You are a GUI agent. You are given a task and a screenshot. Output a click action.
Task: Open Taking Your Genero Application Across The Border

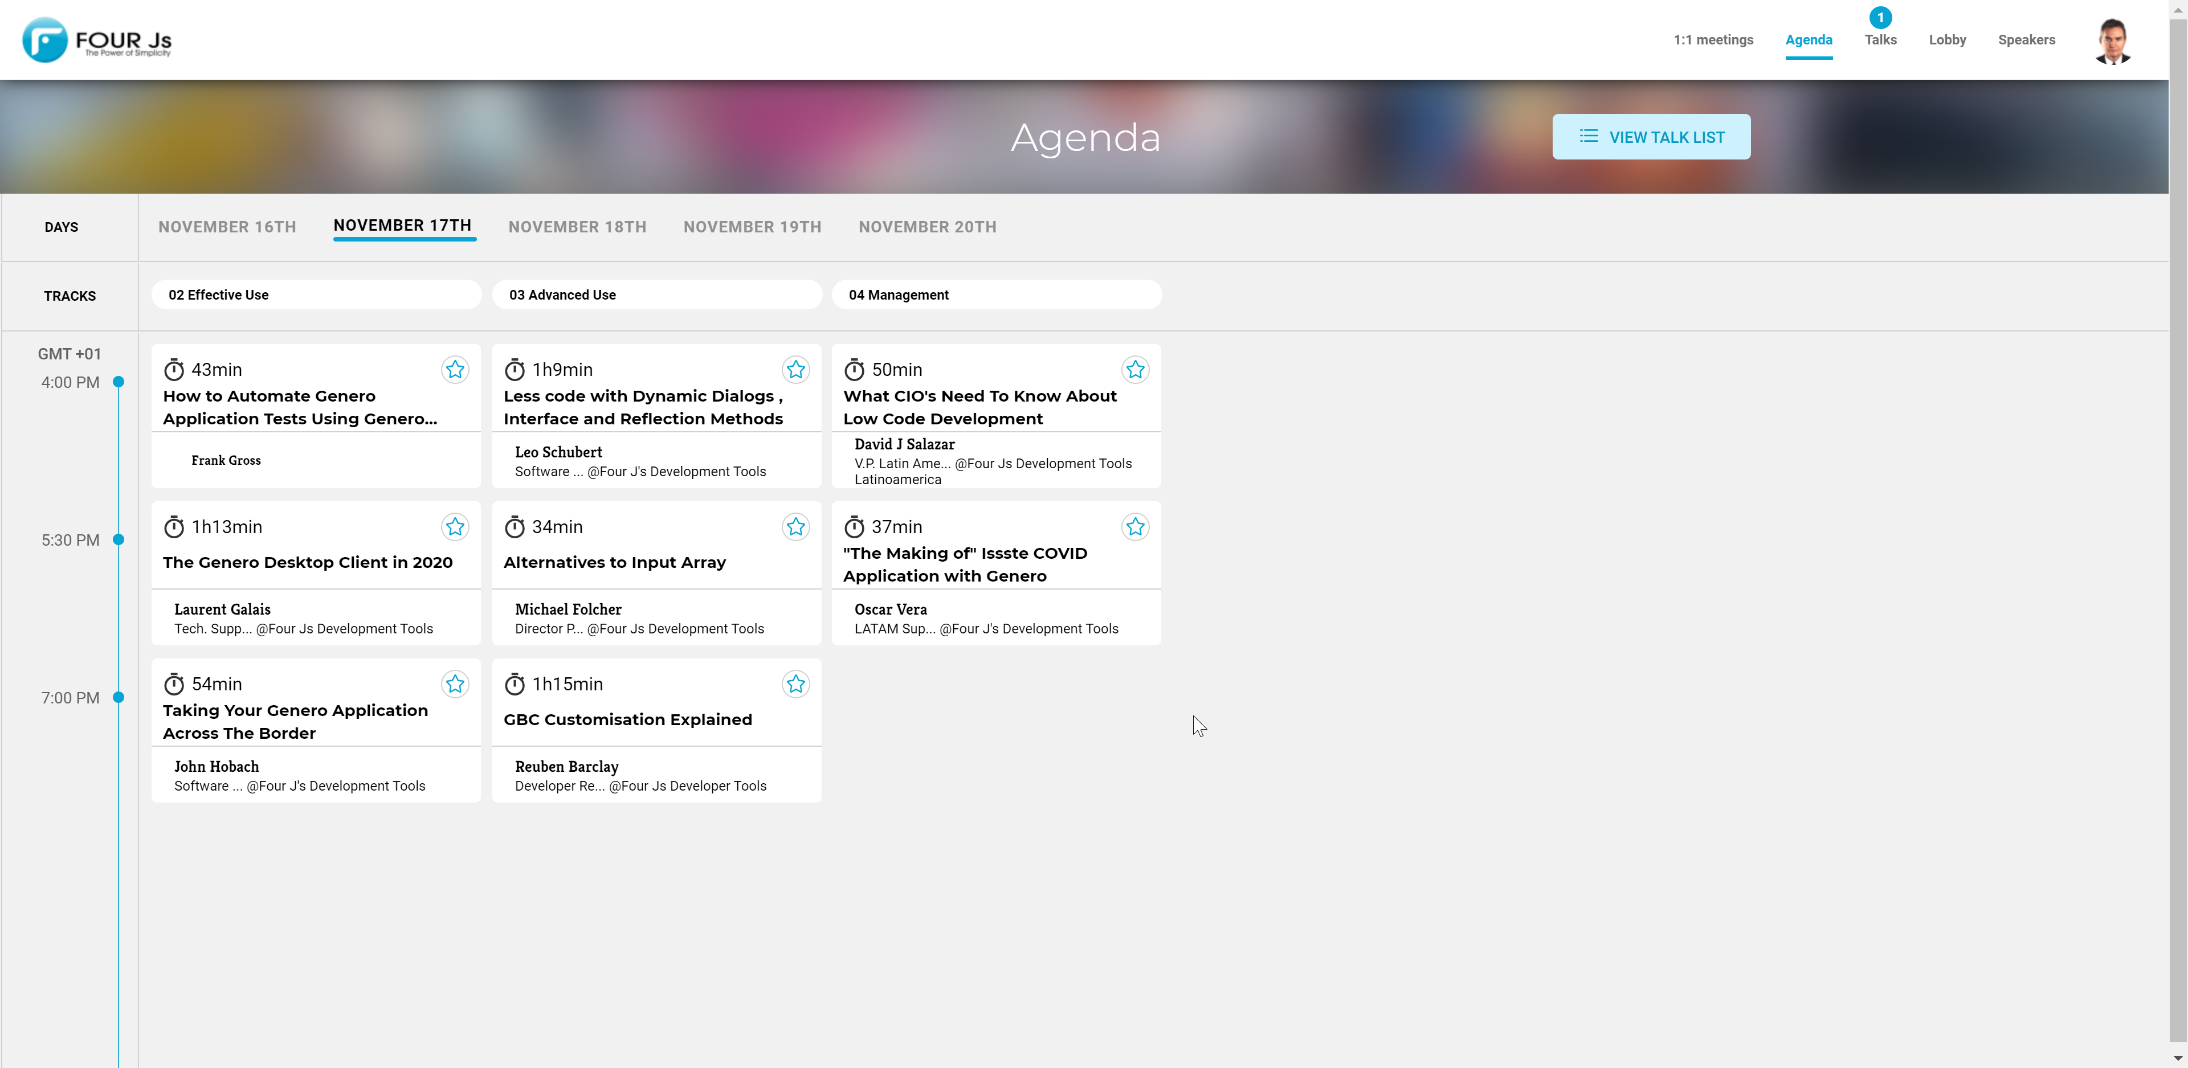coord(296,722)
